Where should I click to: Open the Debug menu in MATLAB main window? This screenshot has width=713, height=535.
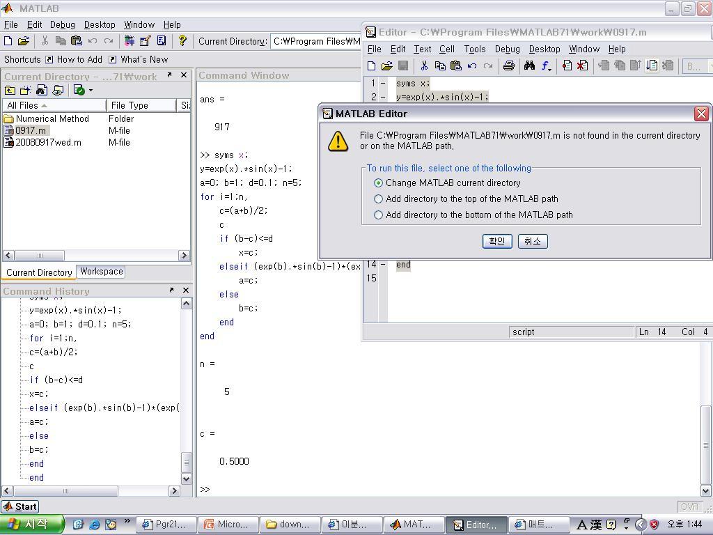[x=62, y=24]
